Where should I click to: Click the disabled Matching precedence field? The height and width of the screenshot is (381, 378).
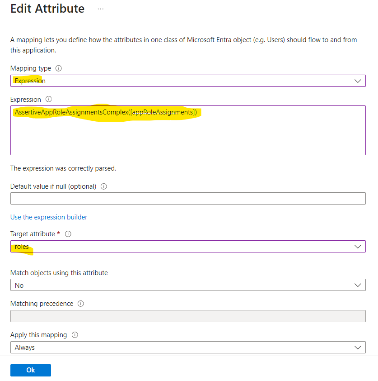click(x=188, y=316)
